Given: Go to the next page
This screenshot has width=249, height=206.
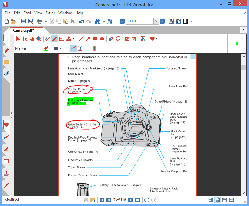Looking at the screenshot, I should coord(131,200).
